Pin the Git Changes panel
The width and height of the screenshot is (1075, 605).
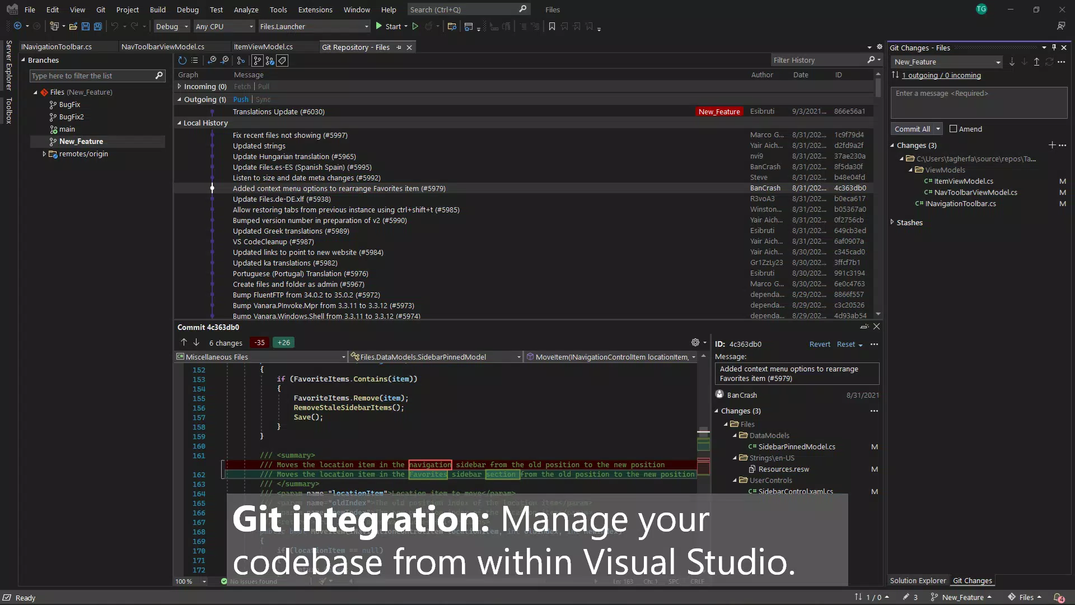tap(1054, 48)
